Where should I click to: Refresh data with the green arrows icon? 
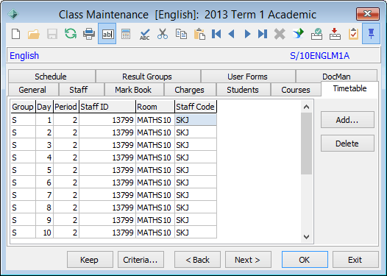[x=71, y=34]
